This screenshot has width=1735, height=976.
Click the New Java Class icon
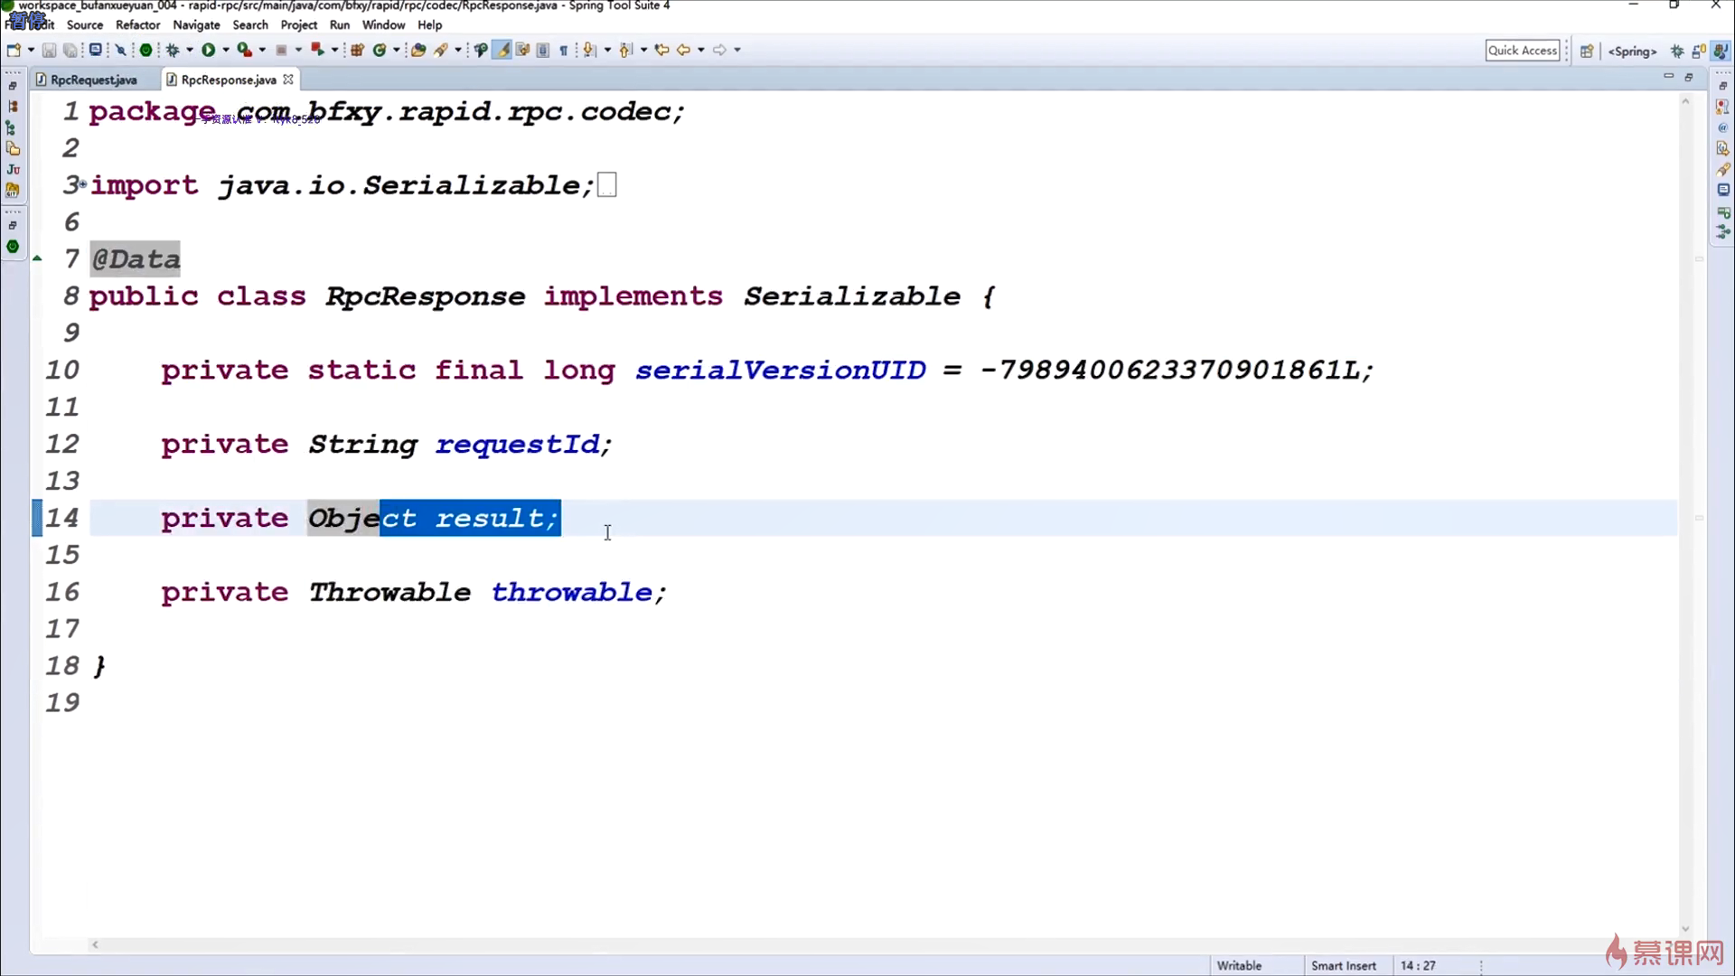coord(380,50)
